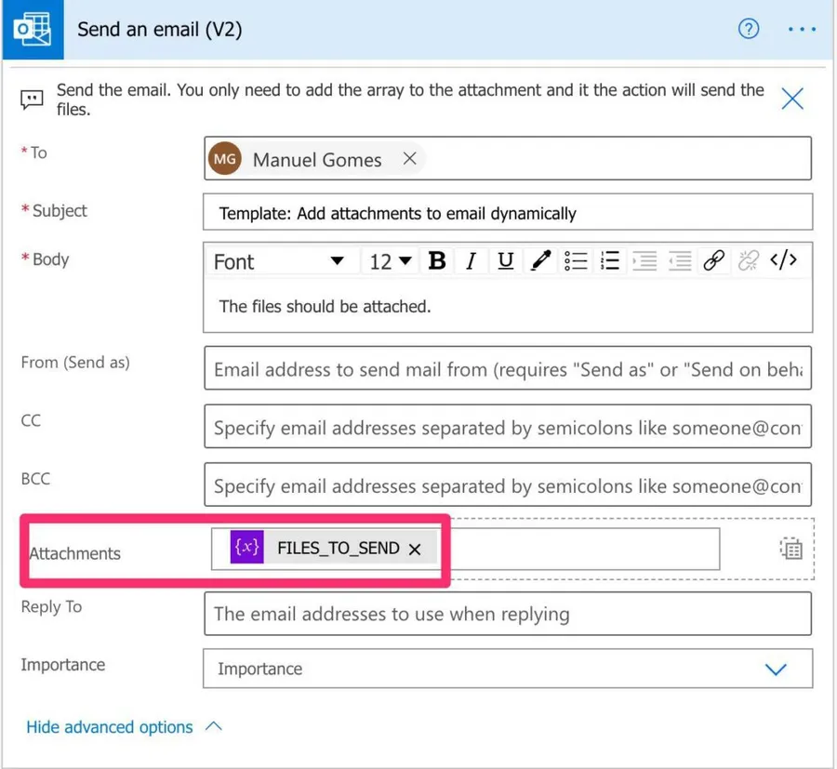Open the ellipsis more options menu
The height and width of the screenshot is (769, 837).
(x=802, y=29)
